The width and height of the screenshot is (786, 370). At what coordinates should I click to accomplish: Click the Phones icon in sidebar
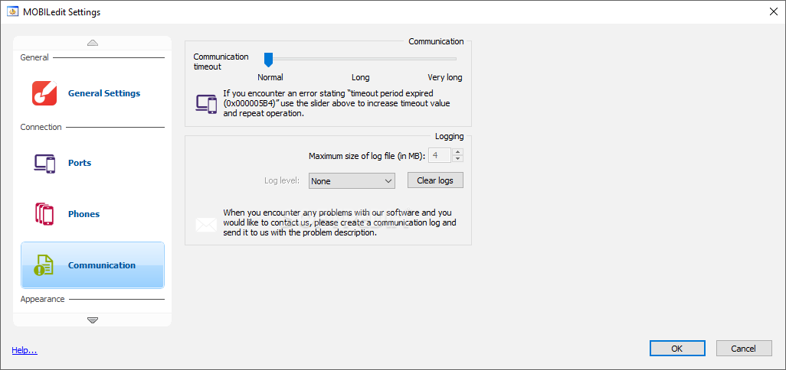[x=44, y=213]
